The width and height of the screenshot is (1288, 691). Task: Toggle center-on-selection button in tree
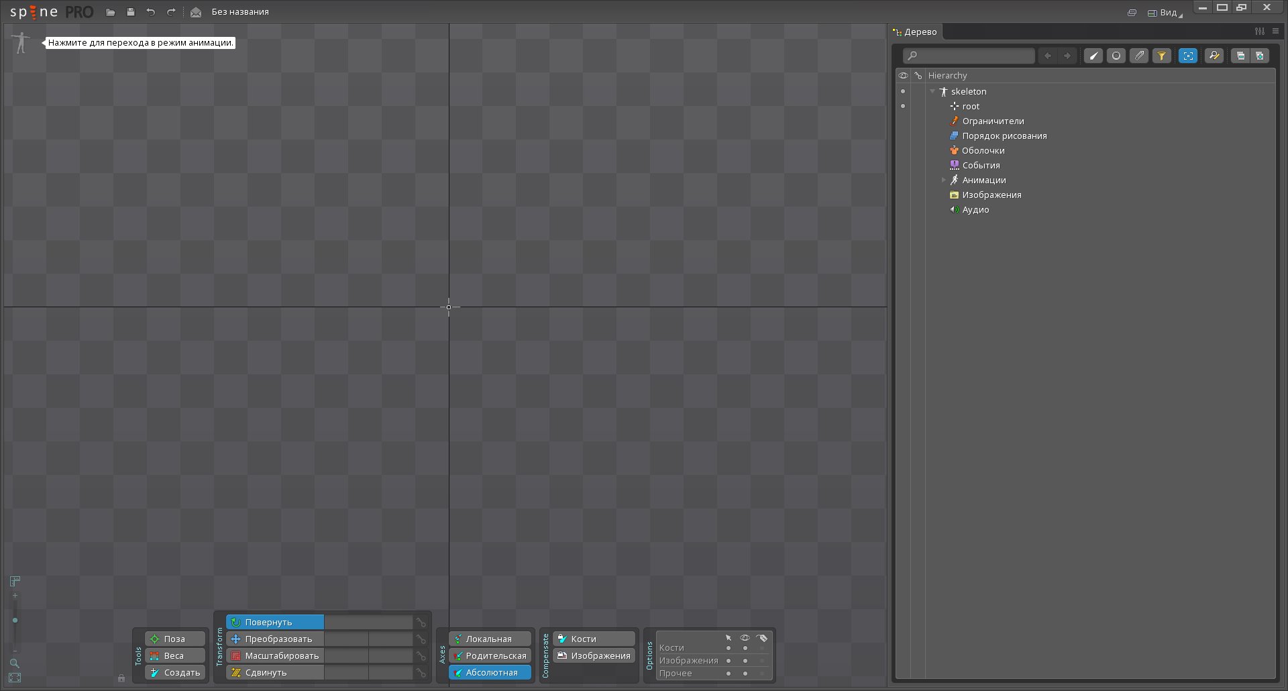click(1188, 56)
